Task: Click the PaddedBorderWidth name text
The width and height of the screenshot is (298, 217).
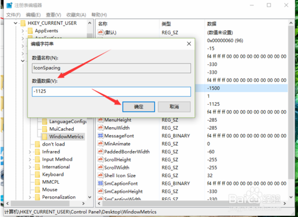Action: click(127, 152)
